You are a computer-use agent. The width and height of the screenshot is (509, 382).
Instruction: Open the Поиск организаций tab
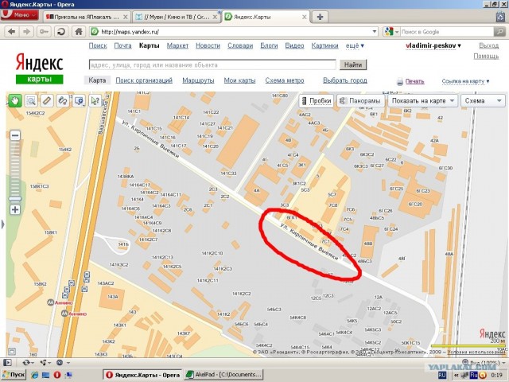(x=144, y=80)
